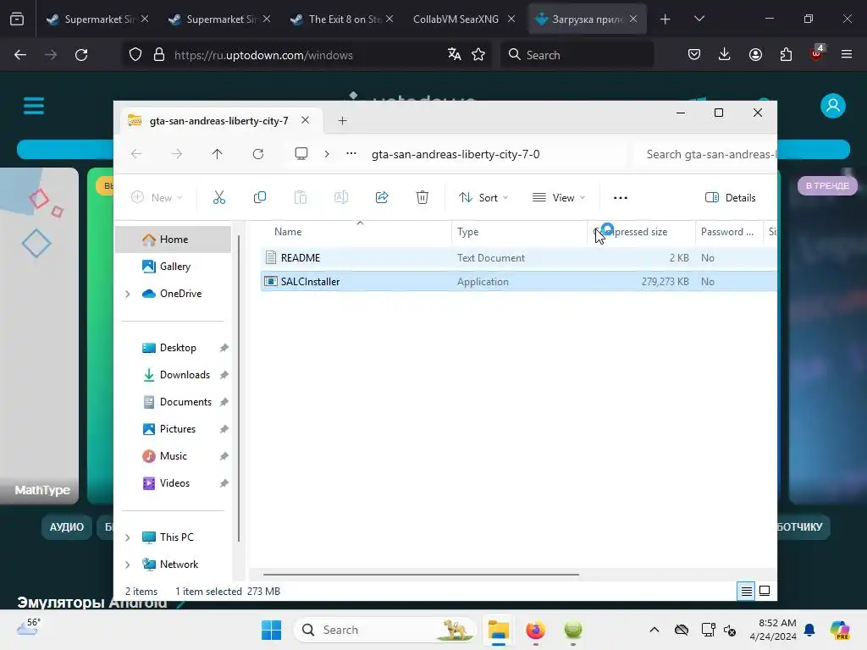Click the Explorer back navigation arrow
The width and height of the screenshot is (867, 650).
[x=136, y=154]
